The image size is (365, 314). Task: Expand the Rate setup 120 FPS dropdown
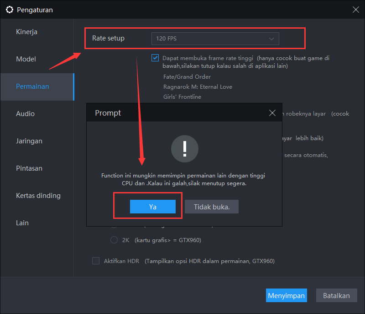[215, 39]
